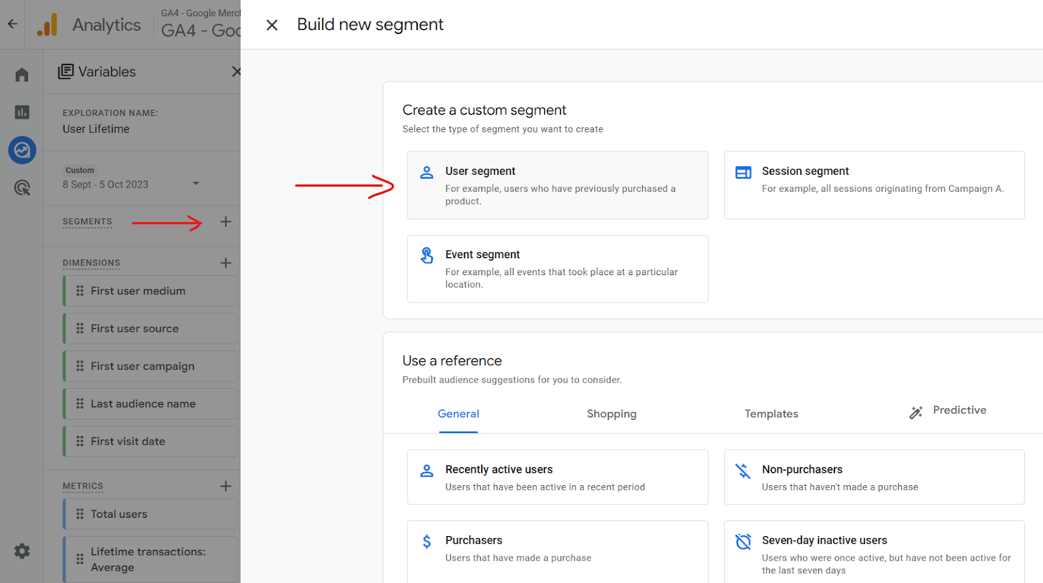Open Admin settings gear icon
This screenshot has height=583, width=1043.
tap(22, 551)
